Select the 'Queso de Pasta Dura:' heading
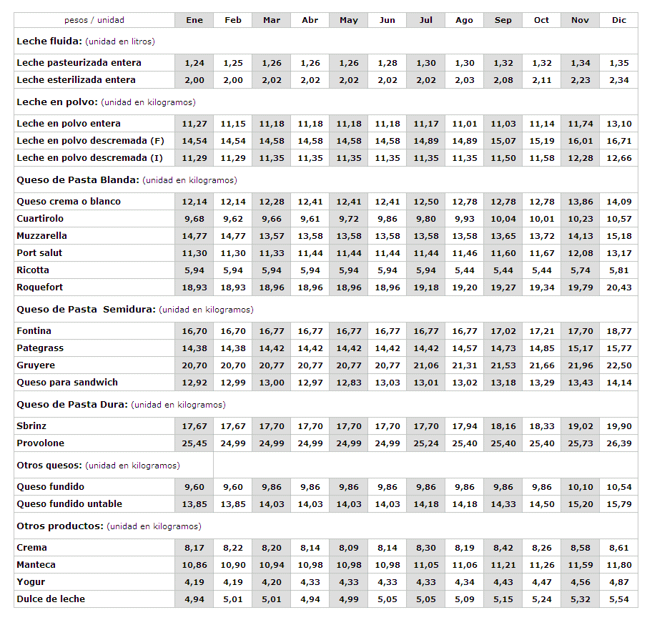 tap(72, 404)
